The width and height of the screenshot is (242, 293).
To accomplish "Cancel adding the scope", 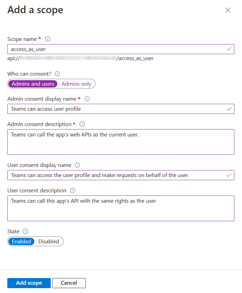I will pyautogui.click(x=68, y=283).
